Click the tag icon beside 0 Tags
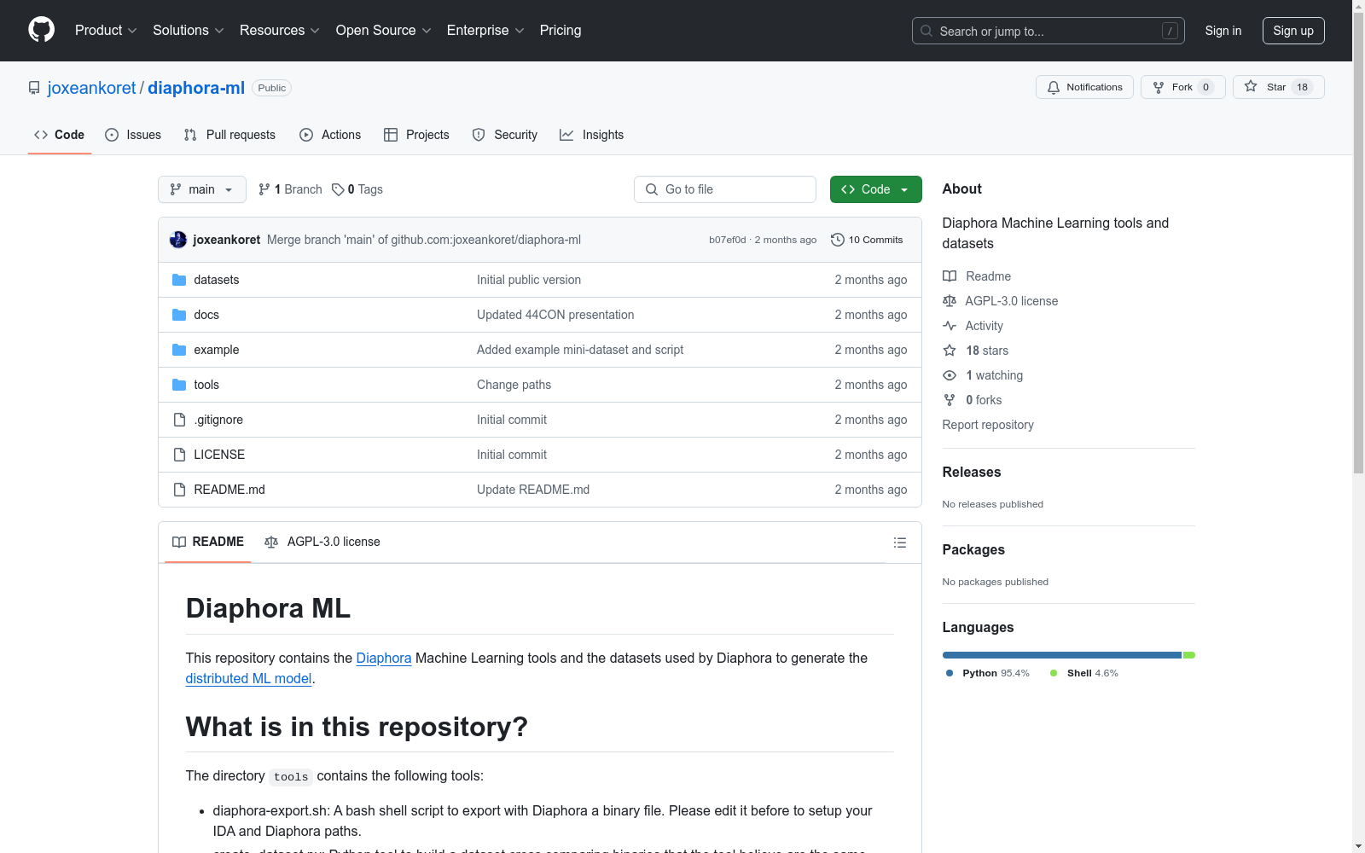Screen dimensions: 1365x853 338,189
